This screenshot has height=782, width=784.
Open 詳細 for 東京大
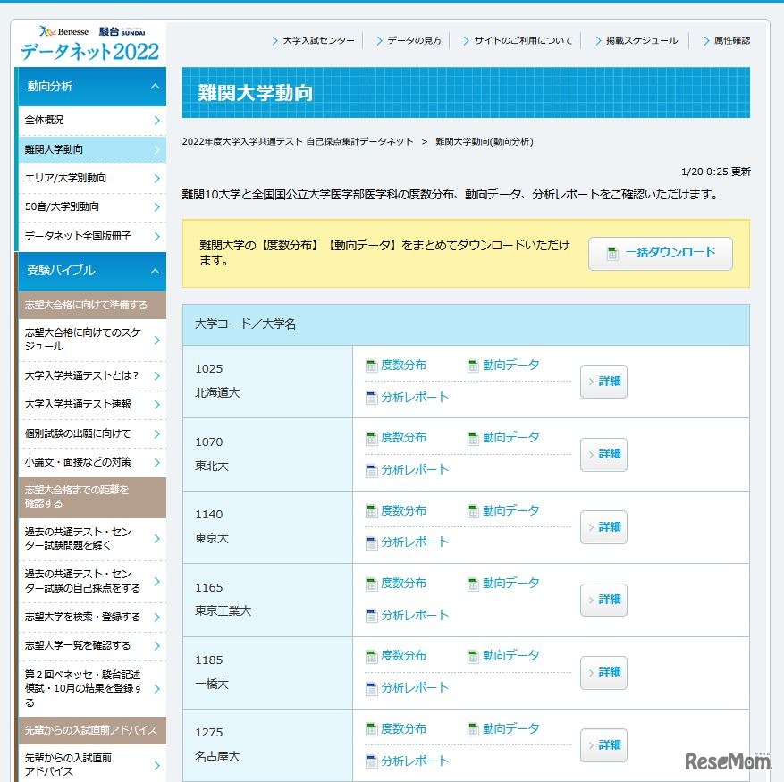603,527
